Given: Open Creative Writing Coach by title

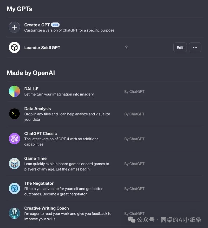Looking at the screenshot, I should 46,208.
